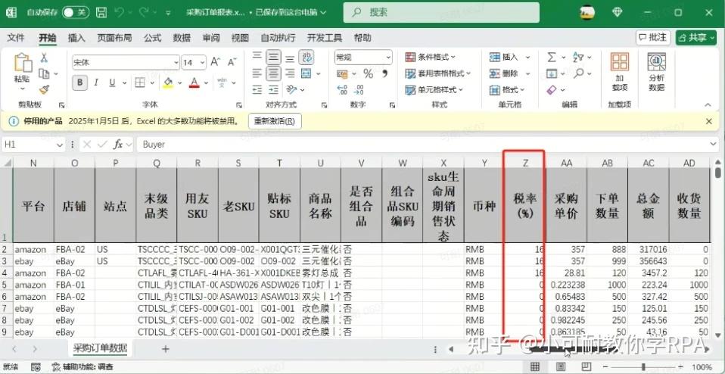Click cell with value 317016
The height and width of the screenshot is (374, 725).
(x=649, y=249)
